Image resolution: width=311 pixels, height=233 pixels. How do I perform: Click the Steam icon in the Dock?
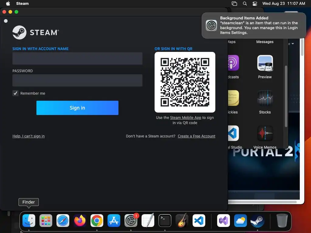(x=258, y=221)
